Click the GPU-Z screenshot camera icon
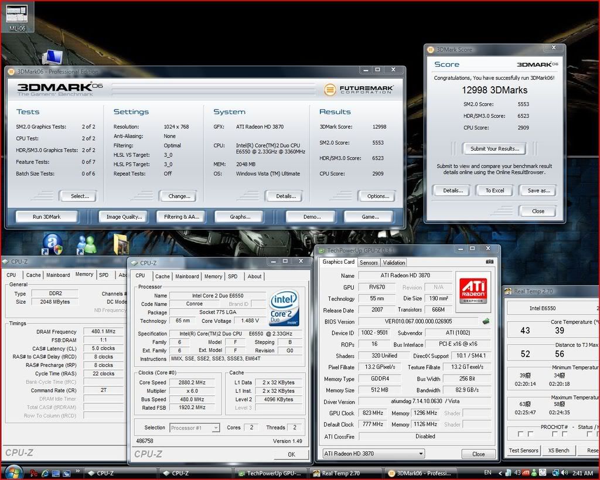600x480 pixels. [x=490, y=261]
